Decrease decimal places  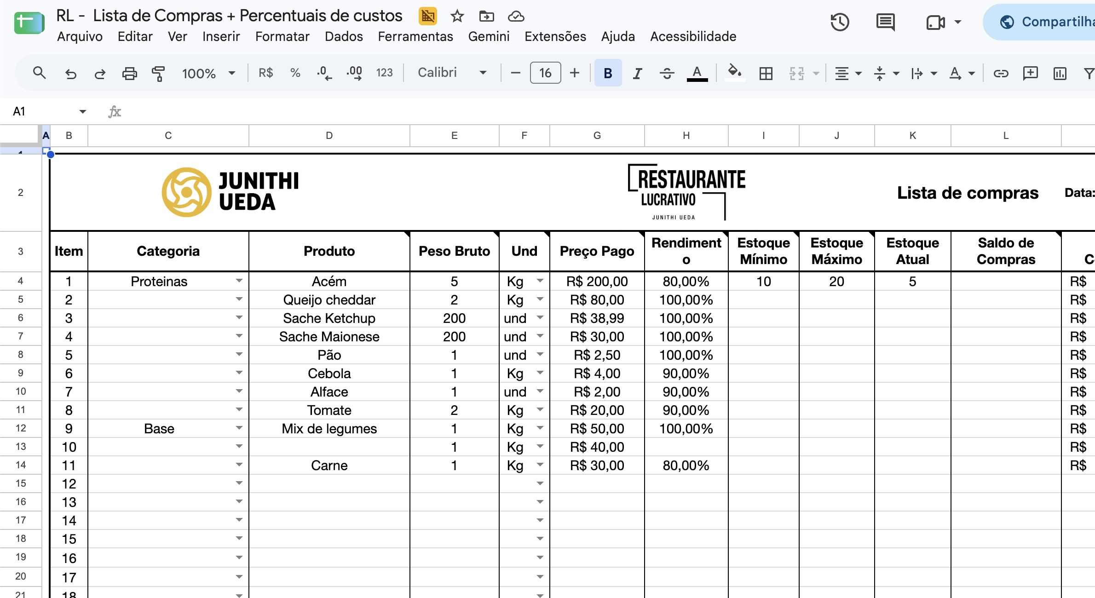[324, 73]
